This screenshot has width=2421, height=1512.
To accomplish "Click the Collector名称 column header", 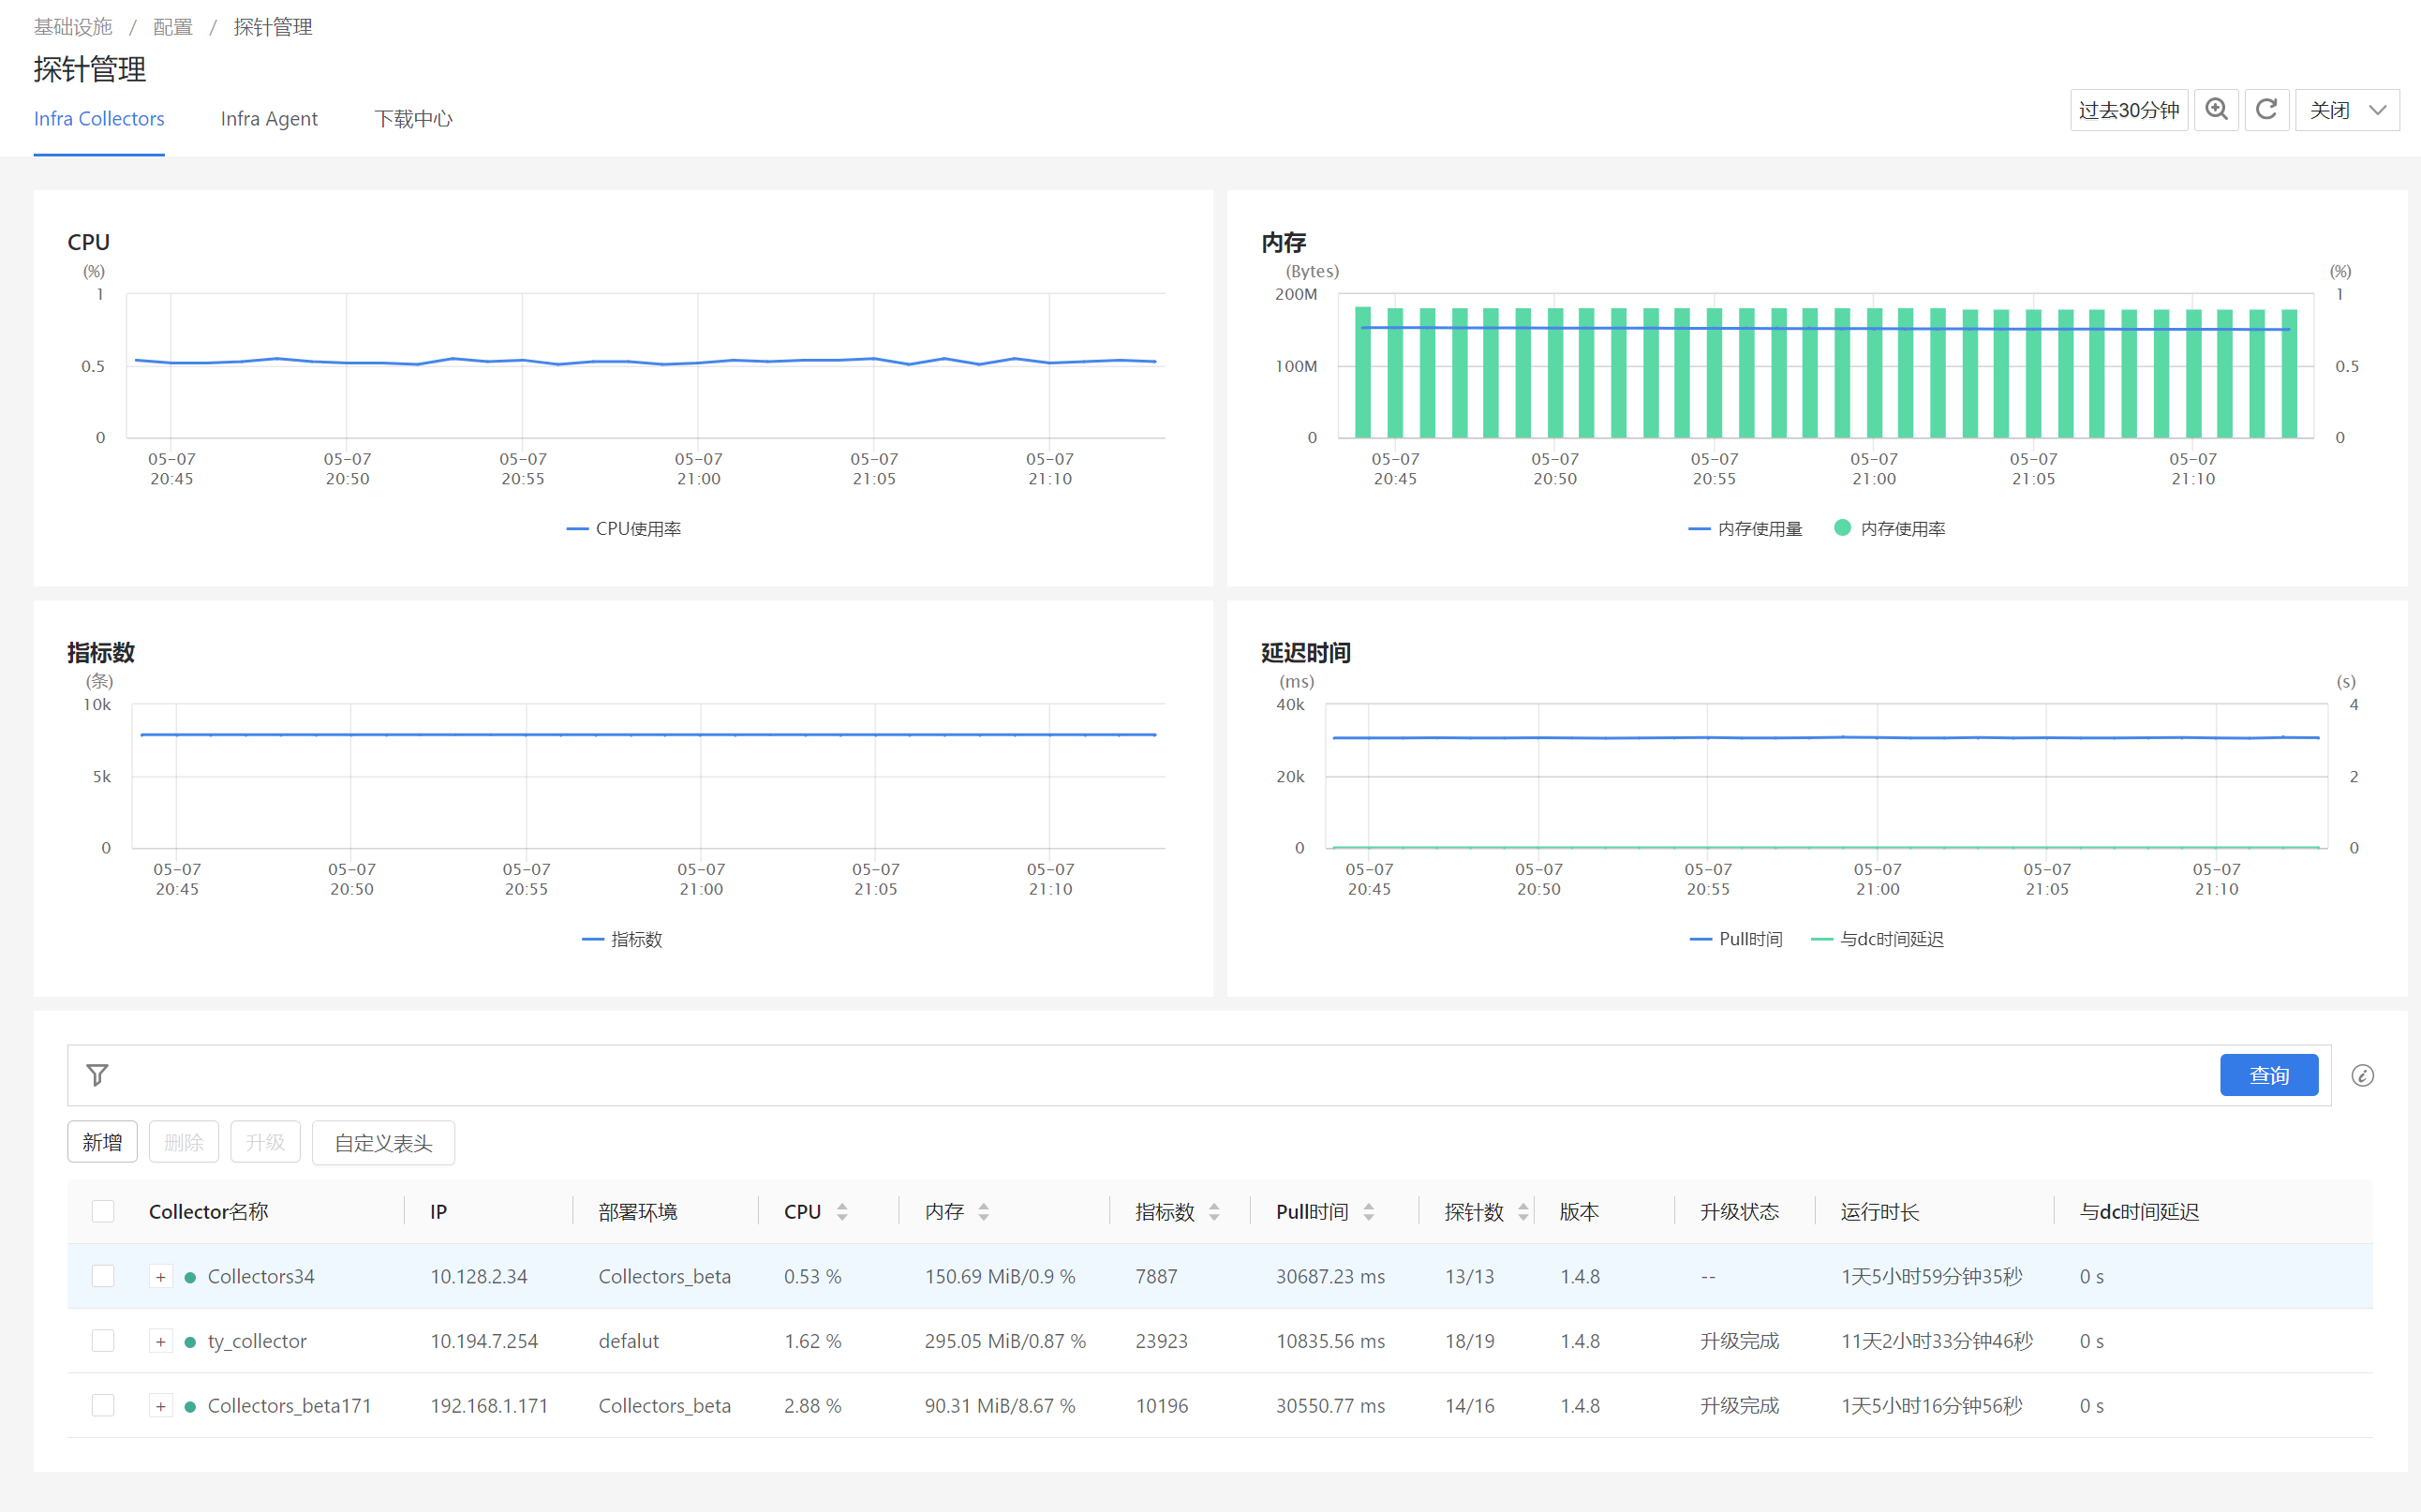I will 208,1212.
